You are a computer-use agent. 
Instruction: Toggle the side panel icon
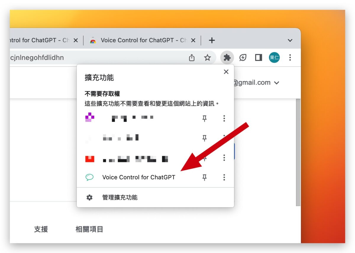[259, 58]
